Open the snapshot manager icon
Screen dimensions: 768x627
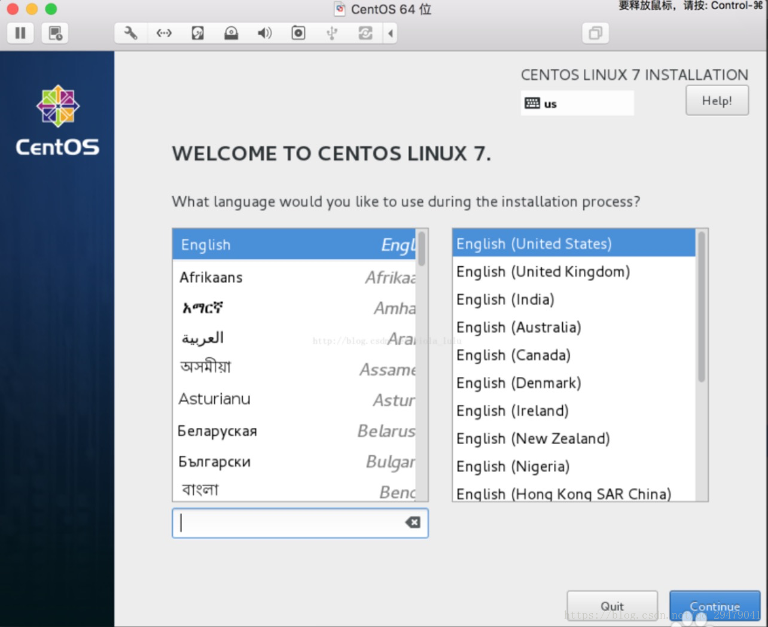click(55, 33)
